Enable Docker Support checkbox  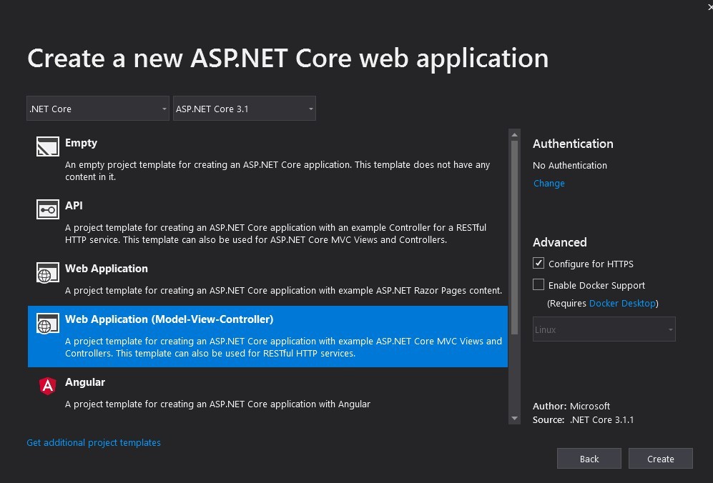pyautogui.click(x=539, y=284)
